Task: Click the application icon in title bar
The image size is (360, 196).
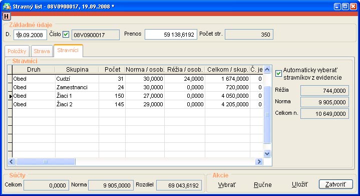Action: pyautogui.click(x=7, y=6)
